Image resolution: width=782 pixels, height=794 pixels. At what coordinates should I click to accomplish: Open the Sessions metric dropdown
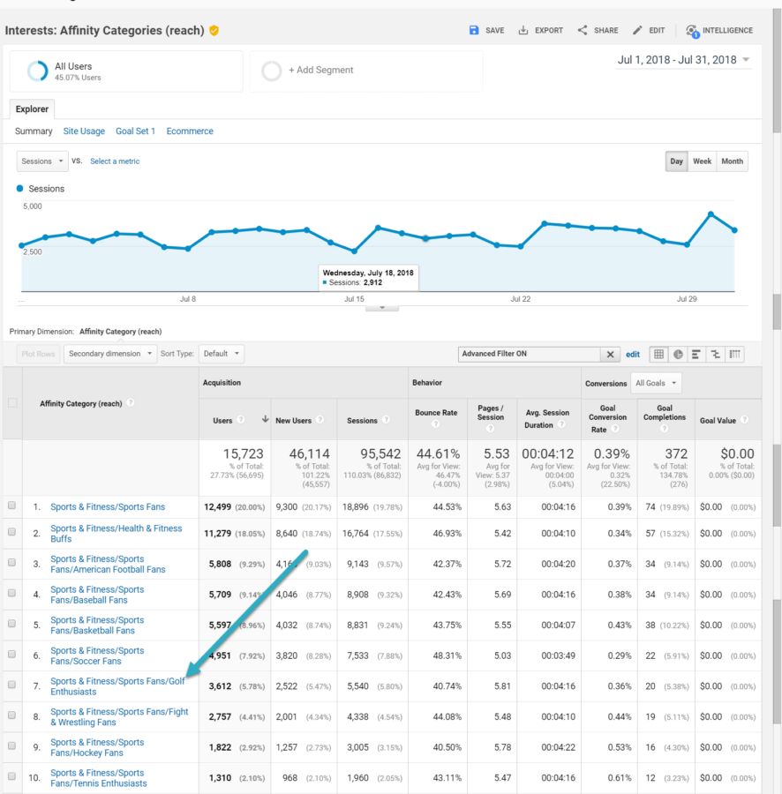point(42,161)
